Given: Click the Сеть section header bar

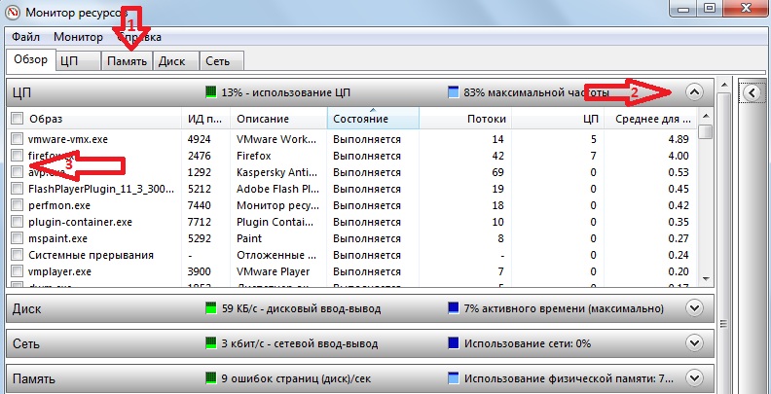Looking at the screenshot, I should tap(360, 342).
